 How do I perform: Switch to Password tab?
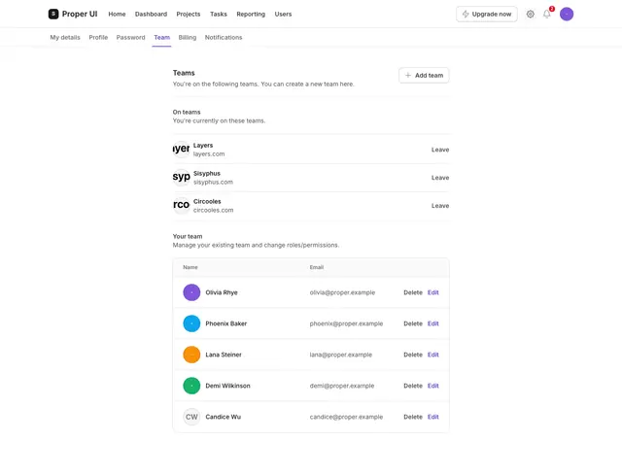point(130,37)
